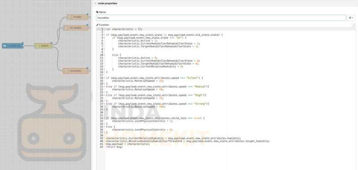Viewport: 358px width, 170px height.
Task: Select the yellow switch node
Action: coord(43,46)
